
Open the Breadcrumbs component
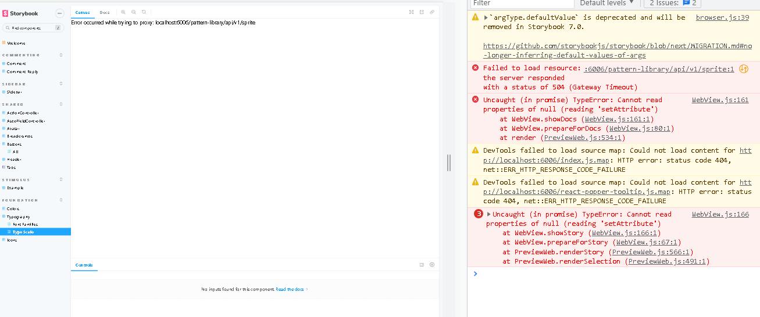pos(19,136)
